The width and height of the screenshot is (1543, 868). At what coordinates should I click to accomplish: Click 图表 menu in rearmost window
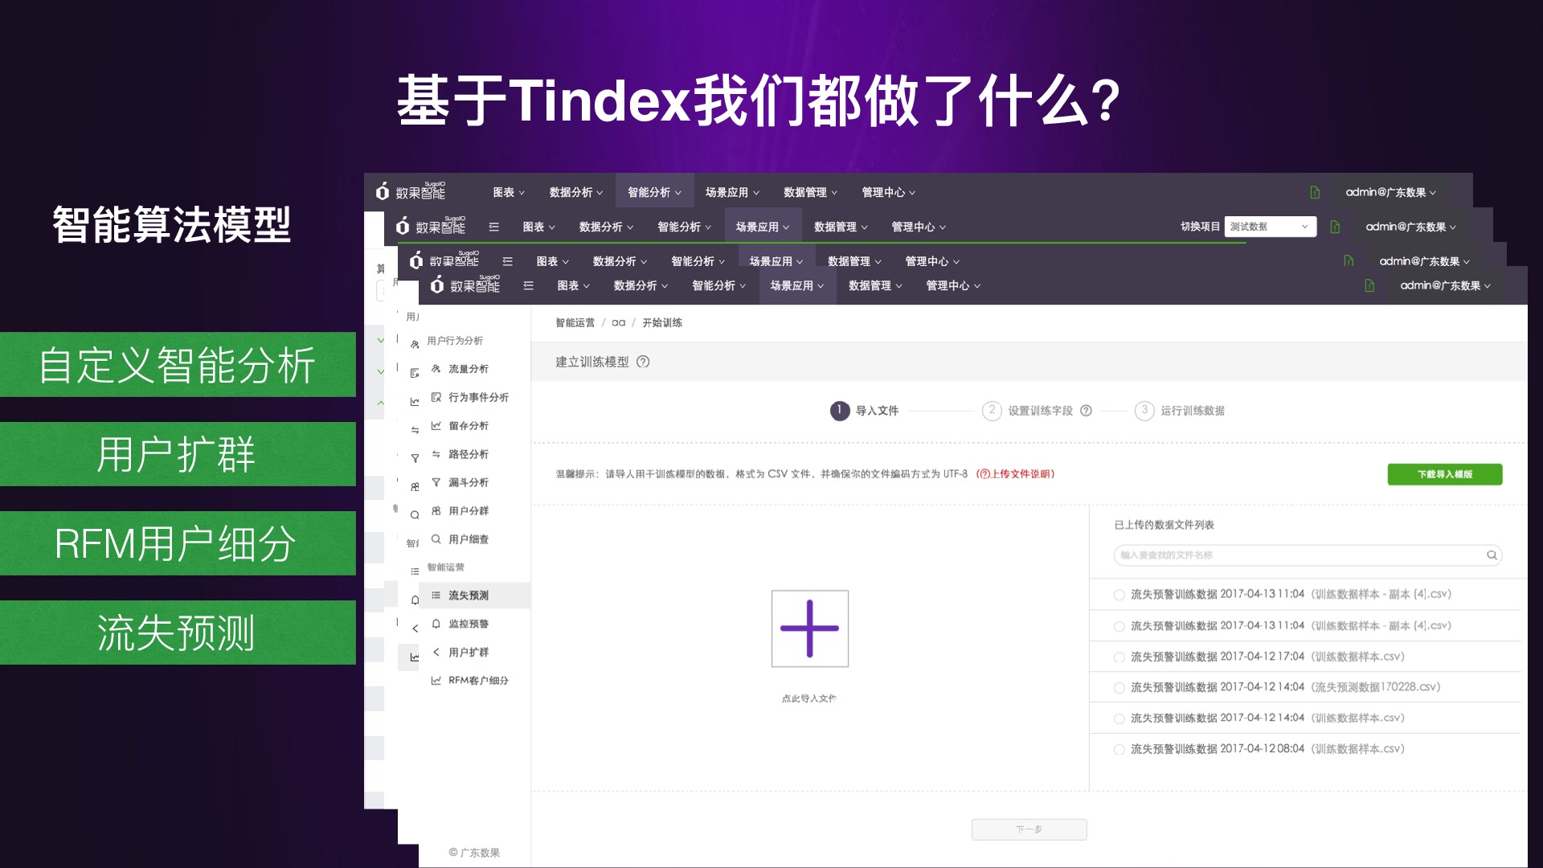point(509,192)
